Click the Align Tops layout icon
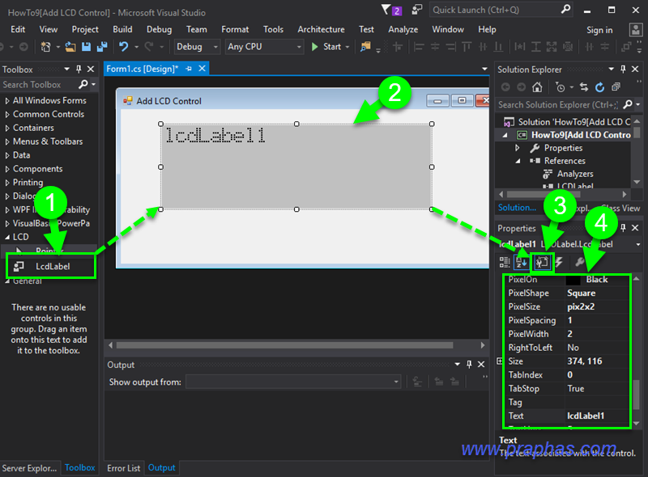Viewport: 648px width, 477px height. 467,47
